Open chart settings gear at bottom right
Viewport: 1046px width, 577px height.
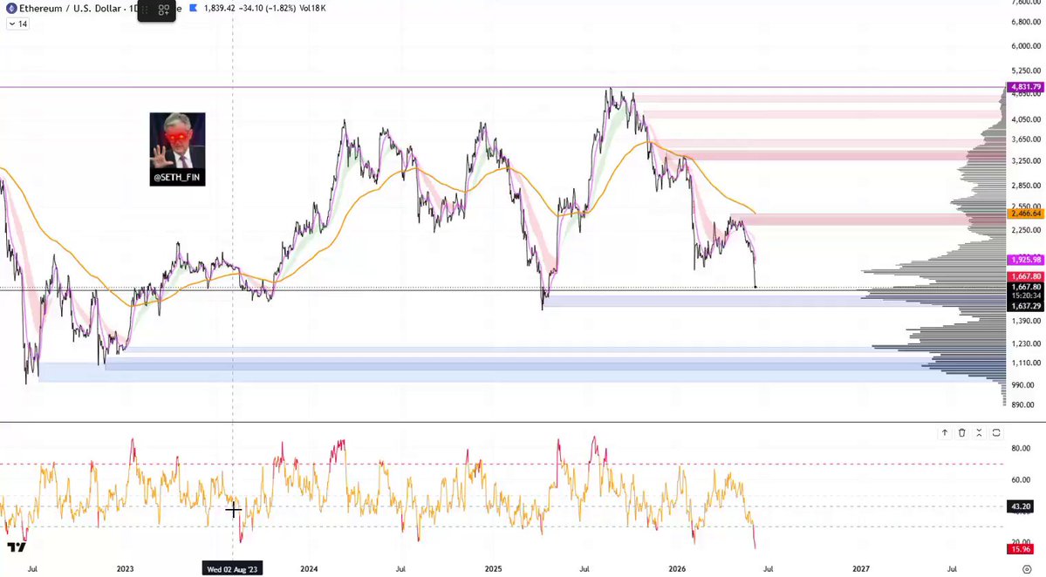point(1027,569)
